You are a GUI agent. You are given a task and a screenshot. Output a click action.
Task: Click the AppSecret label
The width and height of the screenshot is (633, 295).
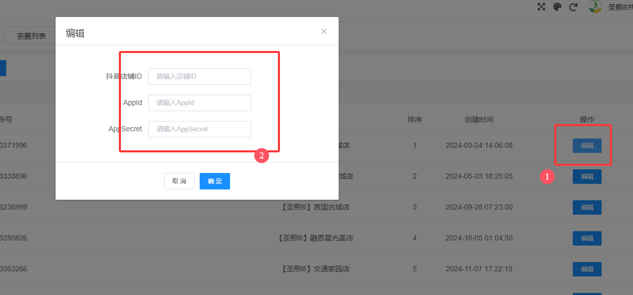tap(125, 129)
